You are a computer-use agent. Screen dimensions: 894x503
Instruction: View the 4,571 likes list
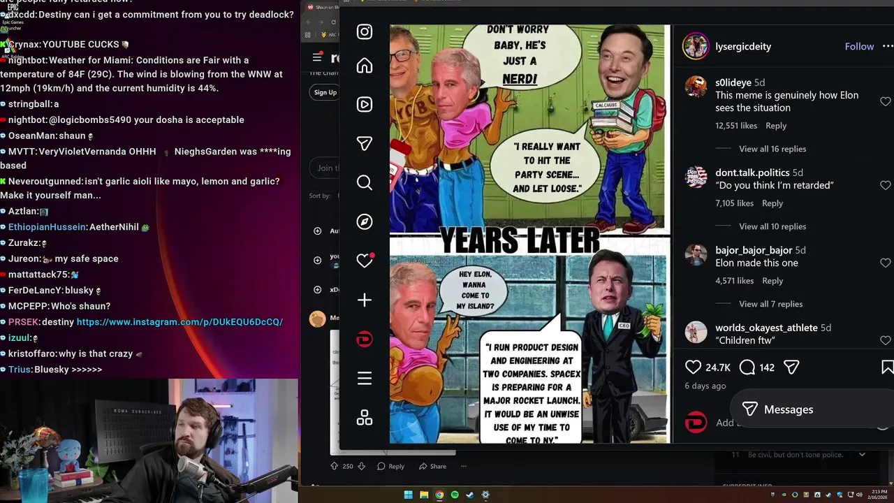click(734, 281)
